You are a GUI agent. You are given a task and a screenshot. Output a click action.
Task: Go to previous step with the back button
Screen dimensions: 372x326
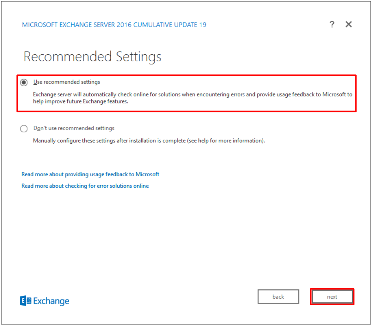278,296
